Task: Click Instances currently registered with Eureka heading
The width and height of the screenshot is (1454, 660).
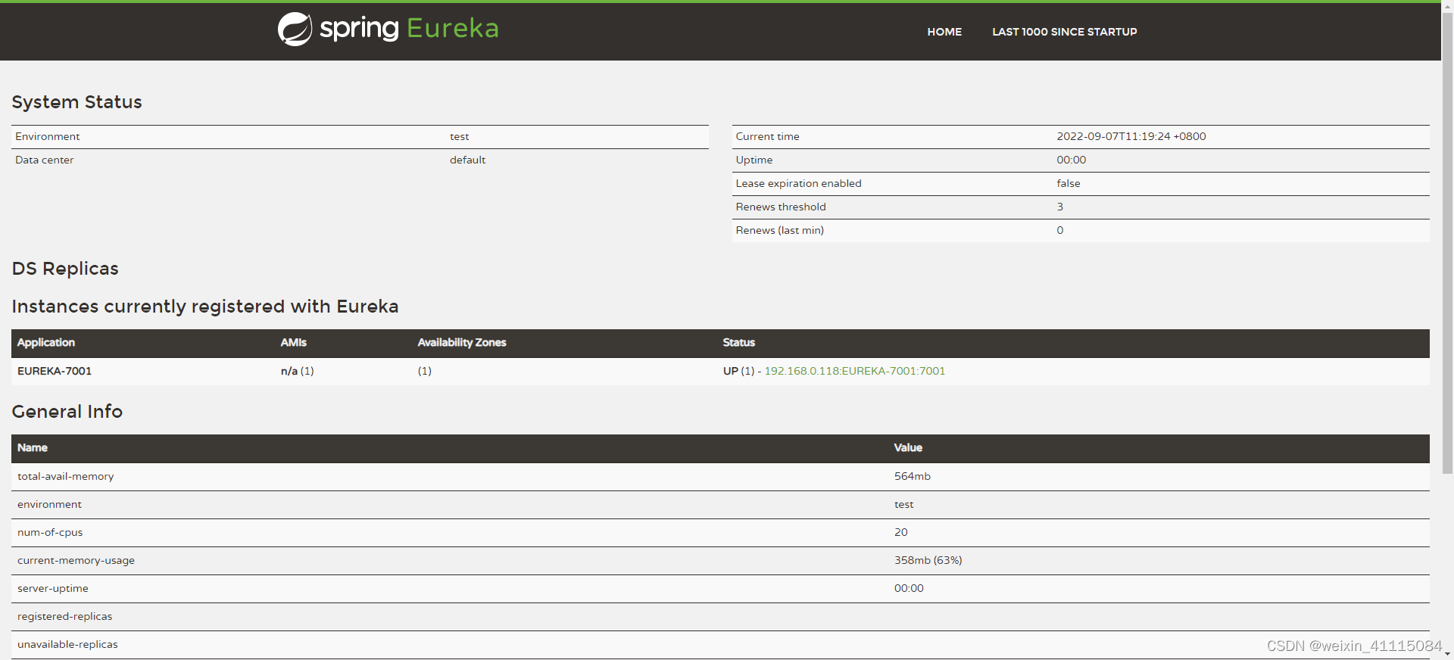Action: click(205, 307)
